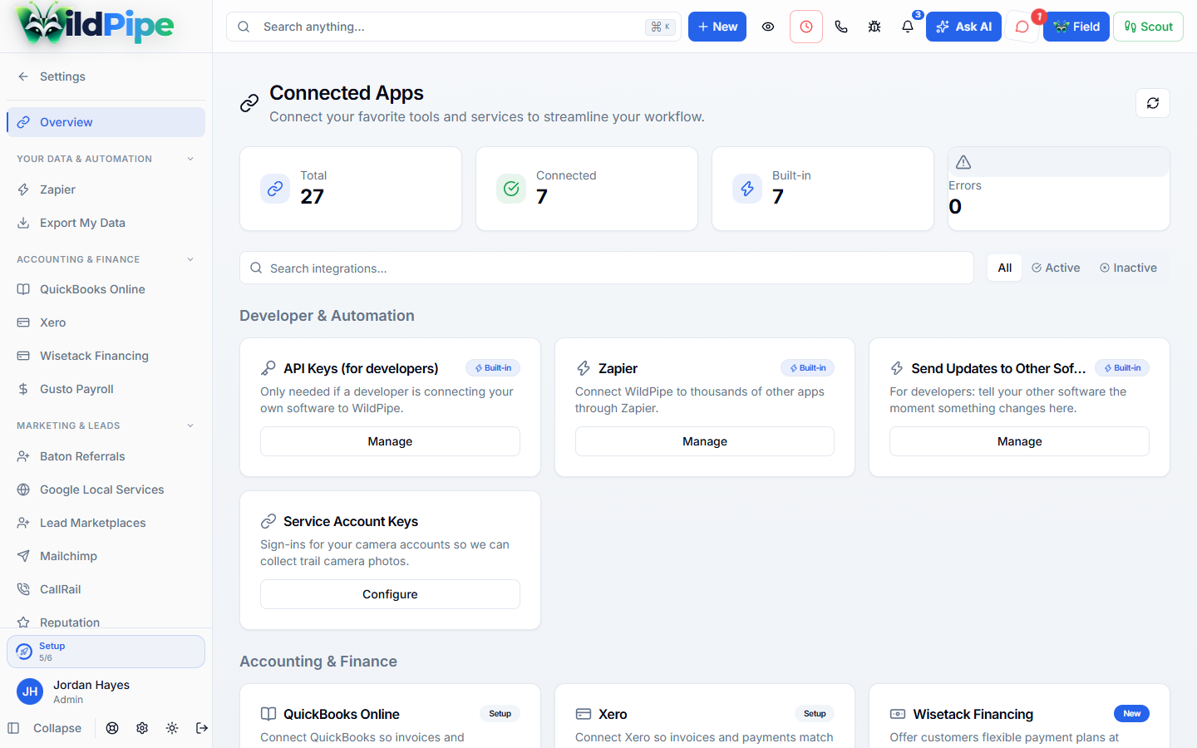1197x748 pixels.
Task: Filter integrations by Inactive
Action: pyautogui.click(x=1128, y=268)
